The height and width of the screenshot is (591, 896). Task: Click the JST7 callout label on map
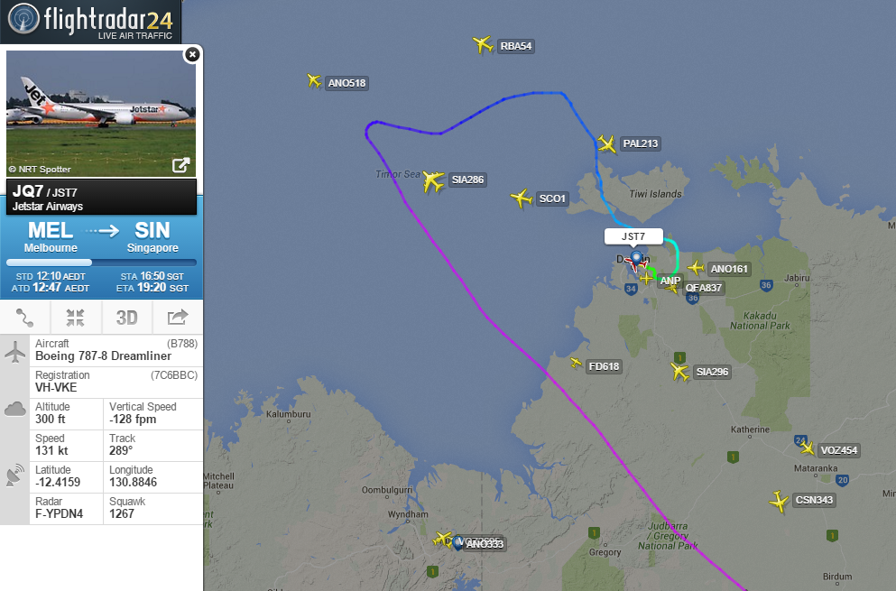pyautogui.click(x=633, y=236)
